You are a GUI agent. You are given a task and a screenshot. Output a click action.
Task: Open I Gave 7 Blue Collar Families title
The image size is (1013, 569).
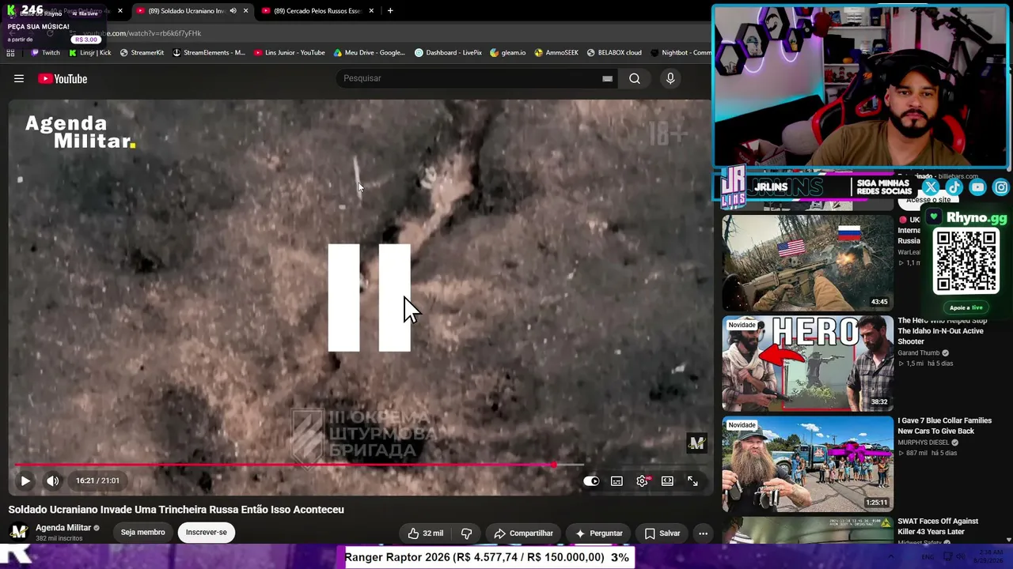[x=945, y=426]
